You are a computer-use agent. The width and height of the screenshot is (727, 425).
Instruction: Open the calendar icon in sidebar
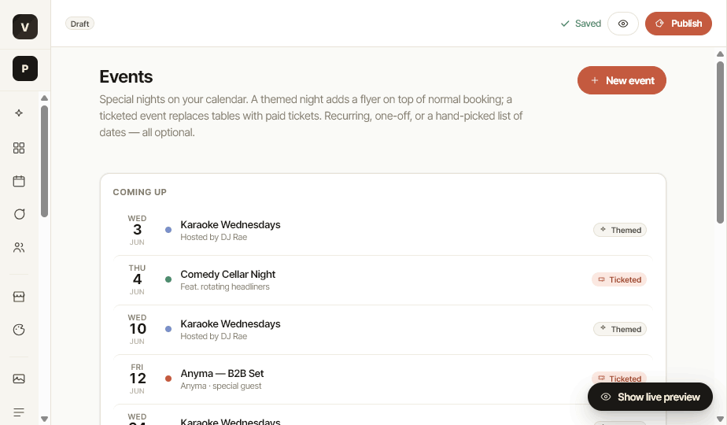tap(19, 181)
